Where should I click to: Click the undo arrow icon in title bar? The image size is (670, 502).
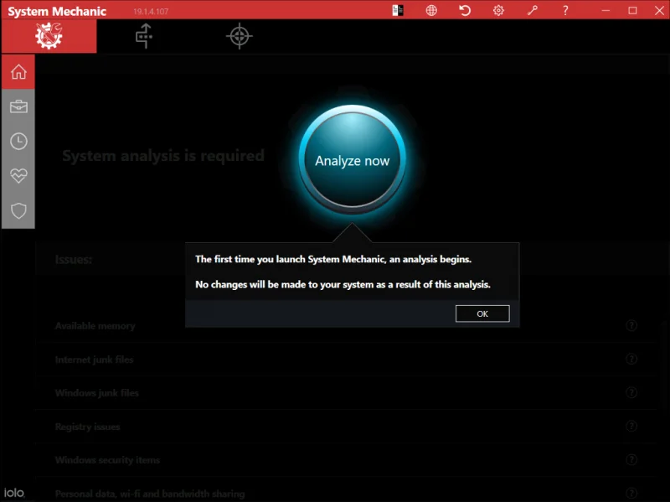click(465, 10)
